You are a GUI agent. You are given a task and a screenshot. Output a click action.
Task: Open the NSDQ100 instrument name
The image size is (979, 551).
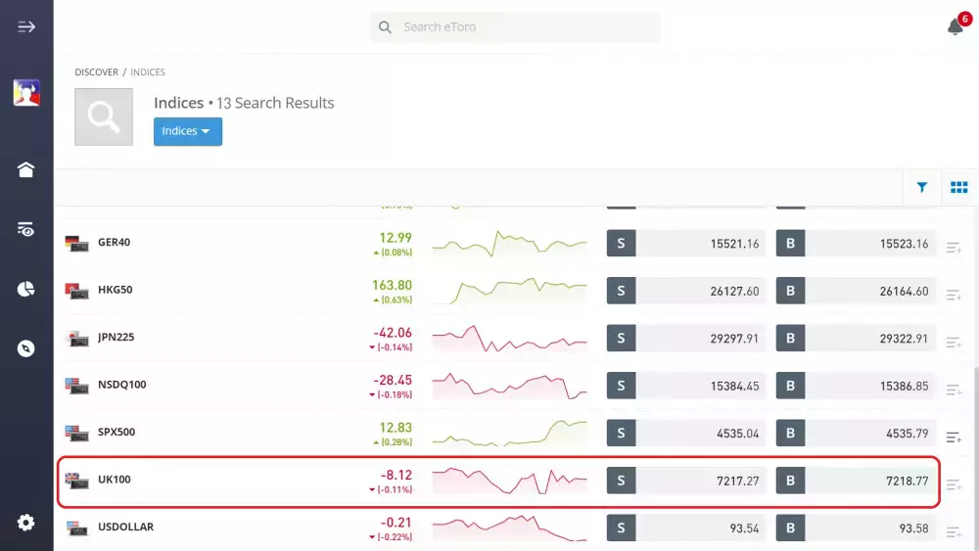click(121, 385)
